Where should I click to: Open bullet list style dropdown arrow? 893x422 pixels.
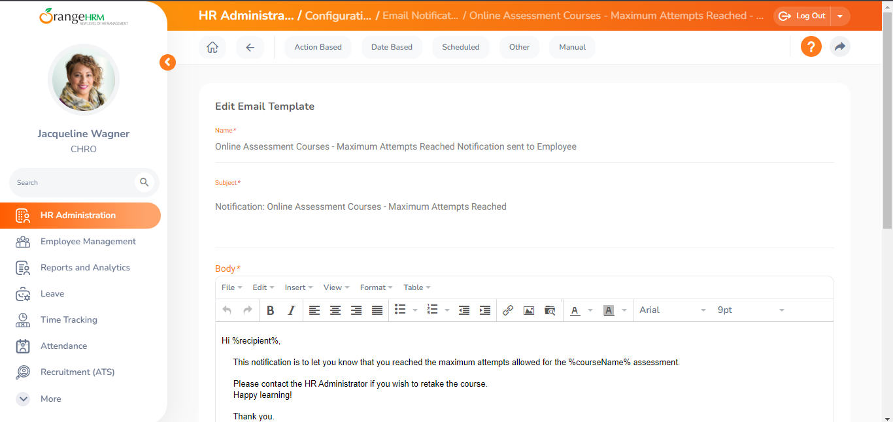tap(415, 310)
